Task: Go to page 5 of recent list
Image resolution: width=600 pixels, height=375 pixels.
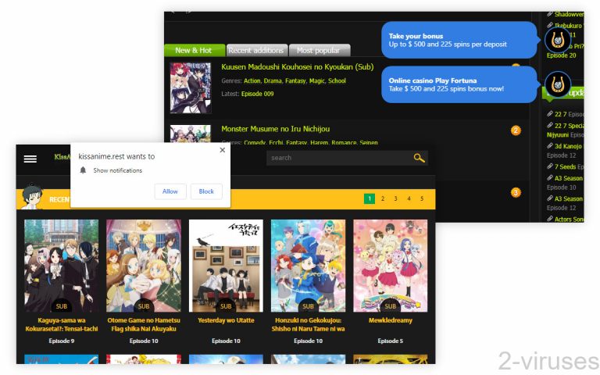Action: [x=422, y=198]
